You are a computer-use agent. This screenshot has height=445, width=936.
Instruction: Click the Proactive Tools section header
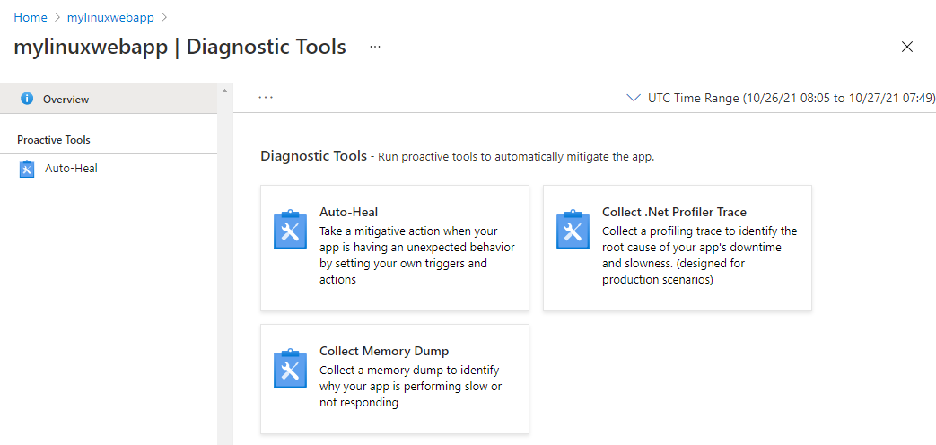54,140
